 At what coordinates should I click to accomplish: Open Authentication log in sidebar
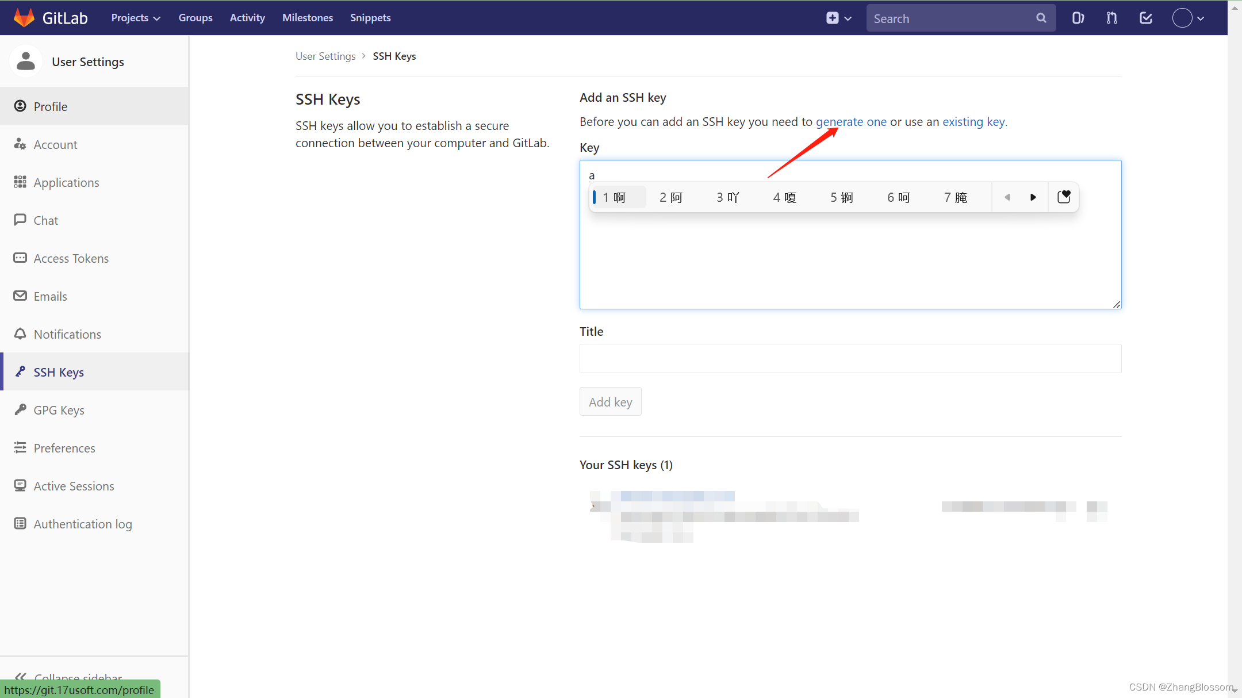click(x=94, y=523)
